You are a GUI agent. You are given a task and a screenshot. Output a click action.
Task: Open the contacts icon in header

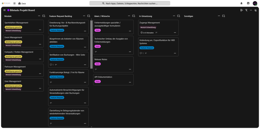tap(248, 3)
